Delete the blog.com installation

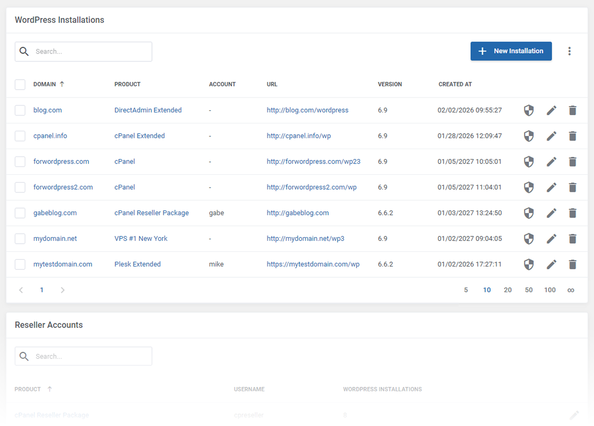click(x=573, y=110)
